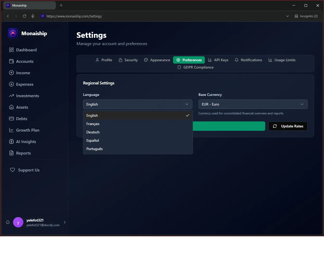324x253 pixels.
Task: Switch to the Profile tab
Action: (104, 60)
